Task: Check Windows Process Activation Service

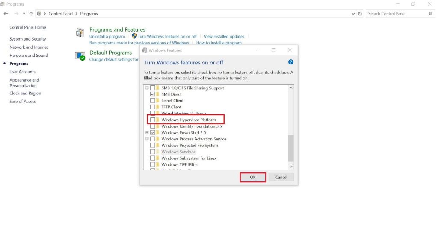Action: [x=153, y=139]
